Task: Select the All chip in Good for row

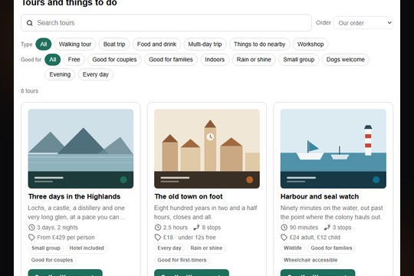Action: tap(53, 60)
